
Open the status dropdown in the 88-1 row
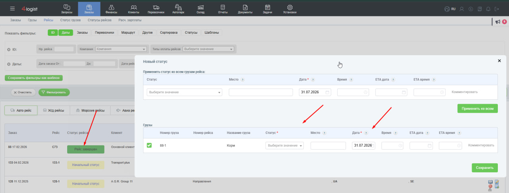284,146
